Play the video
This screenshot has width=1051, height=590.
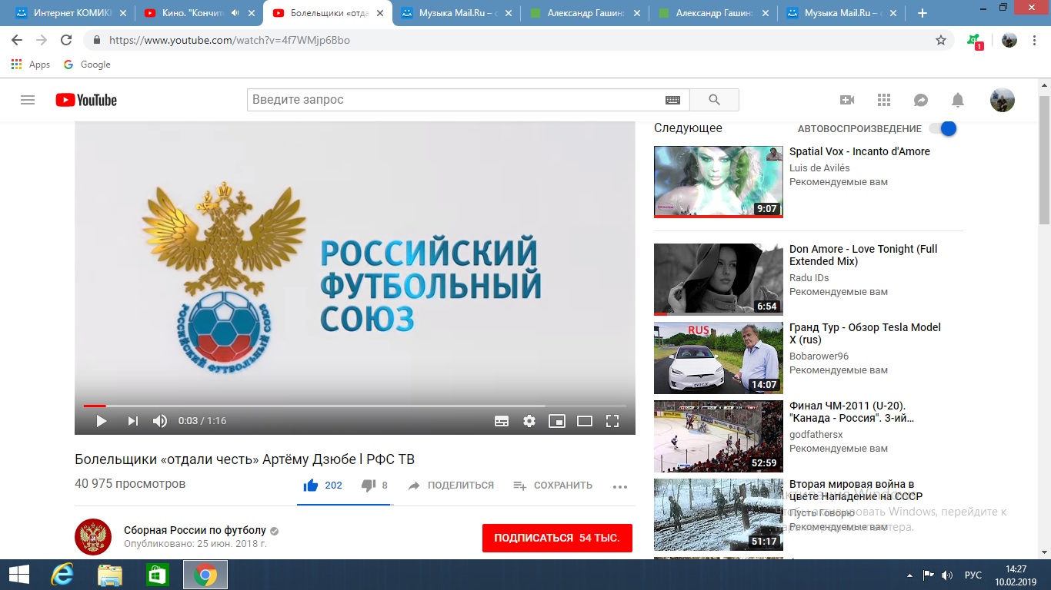(x=102, y=421)
